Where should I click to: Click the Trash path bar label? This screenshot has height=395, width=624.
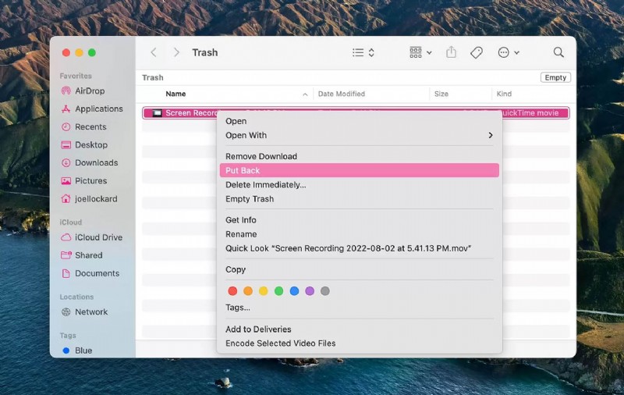pyautogui.click(x=153, y=77)
